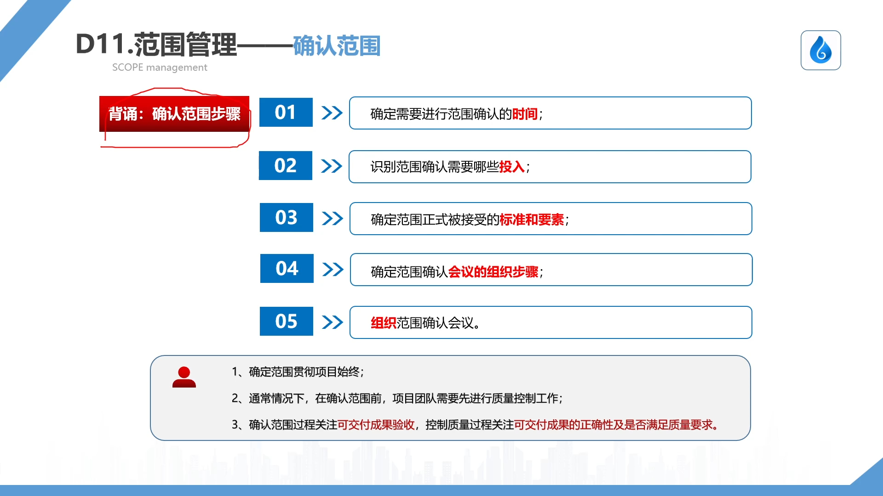Click the double chevron beside step 02
883x496 pixels.
click(x=332, y=166)
